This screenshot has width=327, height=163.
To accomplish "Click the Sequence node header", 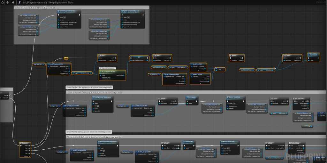I will pos(25,143).
